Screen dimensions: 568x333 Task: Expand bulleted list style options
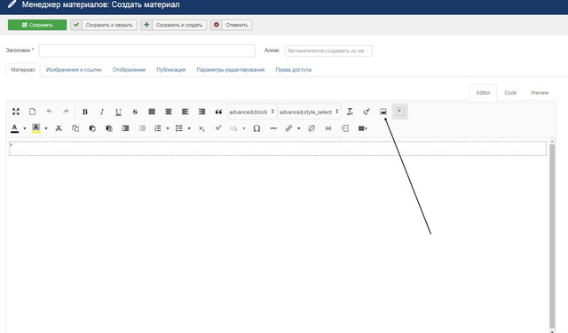[x=189, y=128]
